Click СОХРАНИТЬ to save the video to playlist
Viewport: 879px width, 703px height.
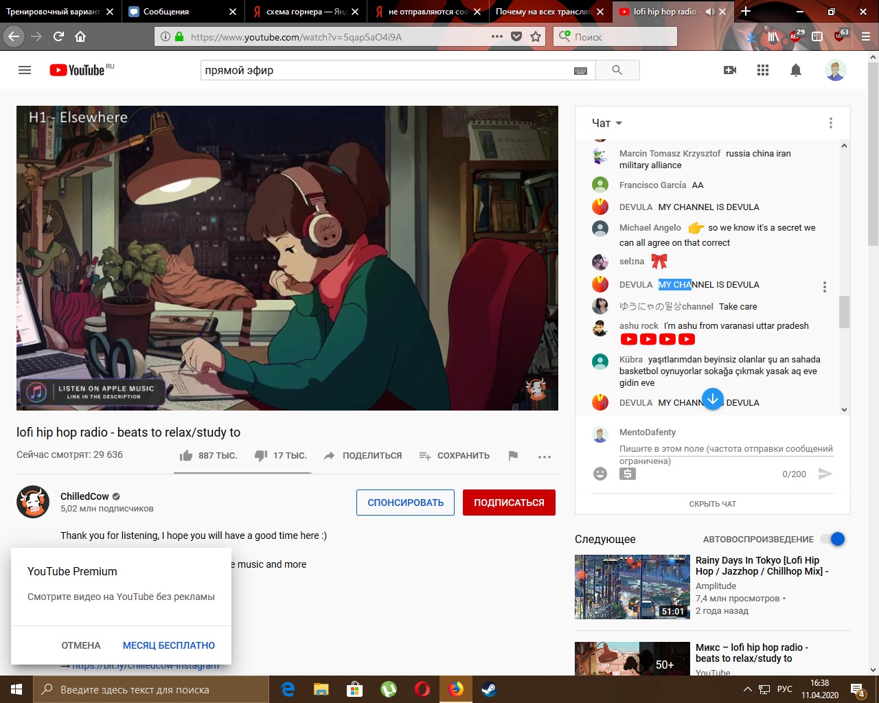(x=455, y=455)
